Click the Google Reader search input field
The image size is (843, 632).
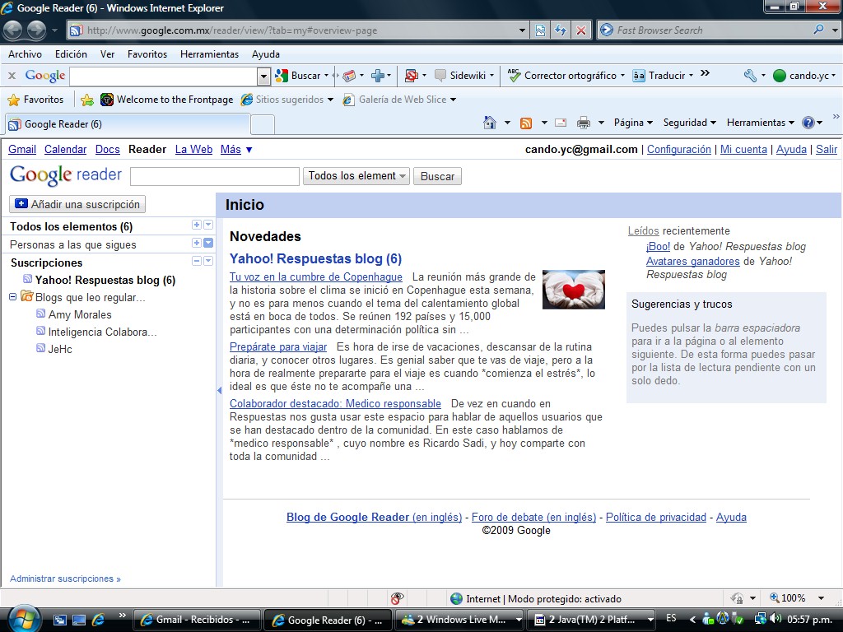click(x=215, y=176)
